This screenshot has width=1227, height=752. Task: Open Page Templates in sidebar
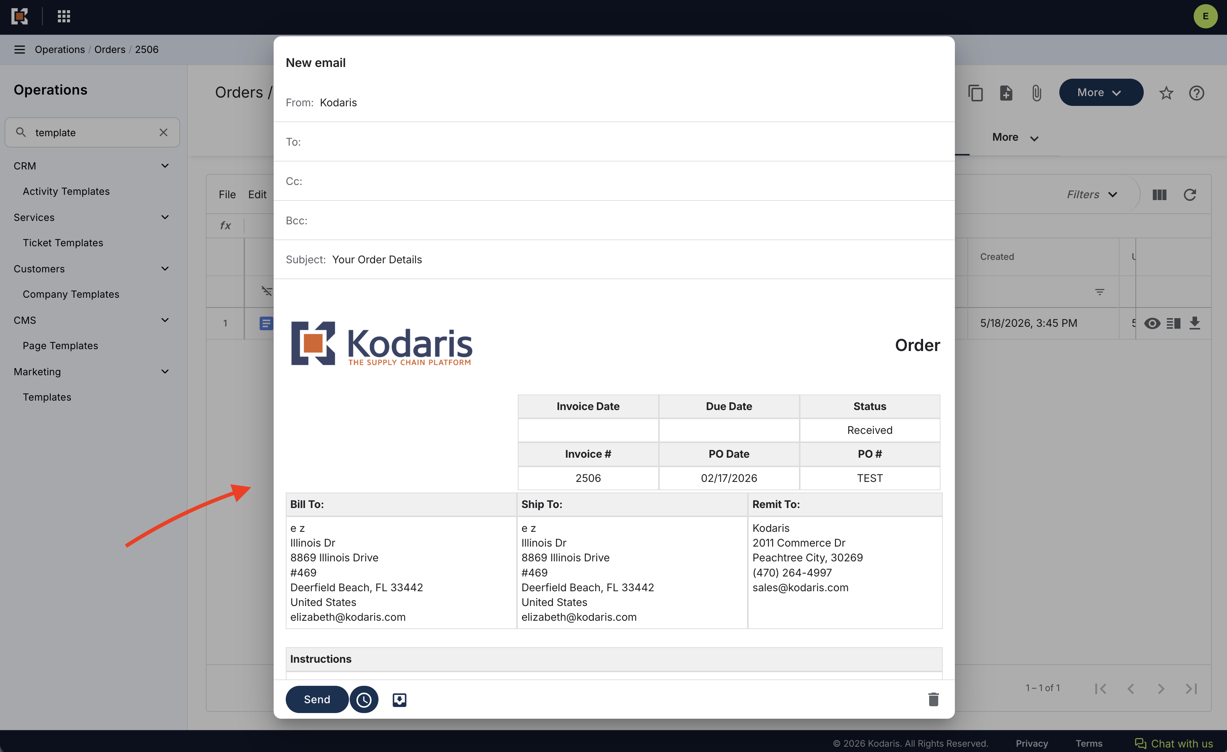click(x=60, y=345)
